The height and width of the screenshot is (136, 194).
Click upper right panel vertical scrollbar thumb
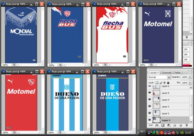click(x=191, y=24)
